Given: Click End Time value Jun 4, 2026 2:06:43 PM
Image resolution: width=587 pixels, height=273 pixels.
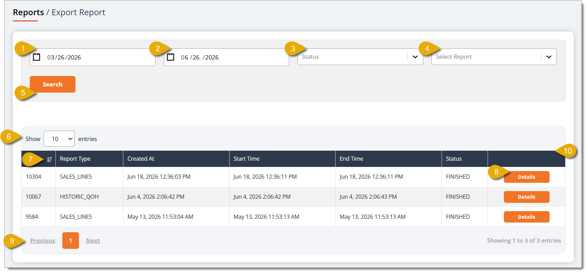Looking at the screenshot, I should [368, 197].
